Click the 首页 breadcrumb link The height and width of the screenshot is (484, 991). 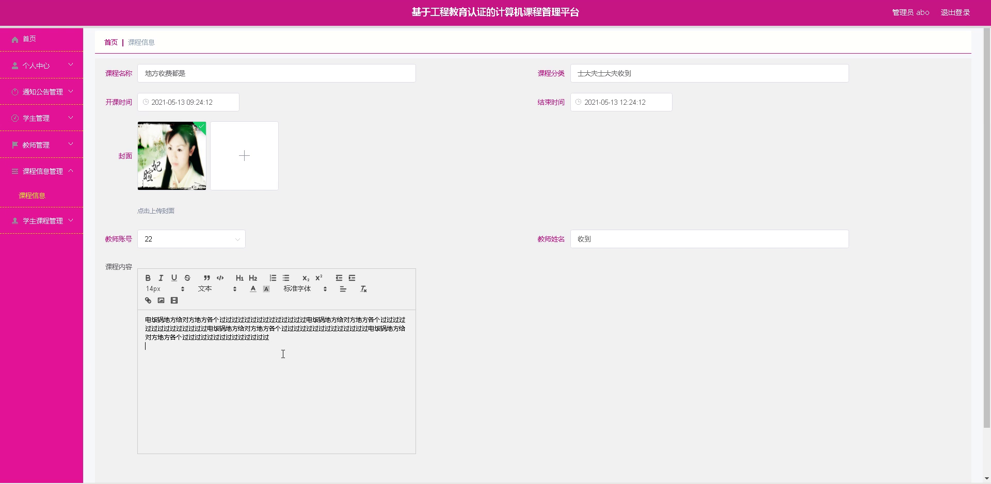[x=111, y=42]
